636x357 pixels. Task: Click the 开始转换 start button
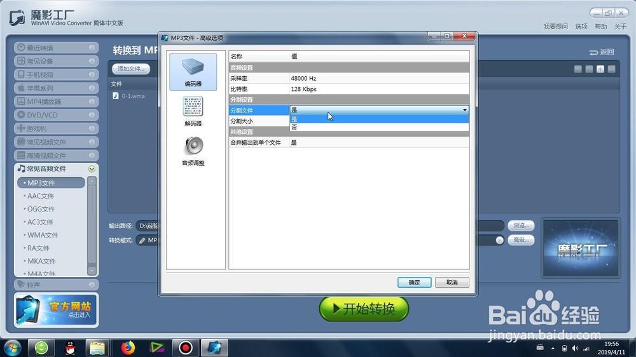click(x=364, y=309)
